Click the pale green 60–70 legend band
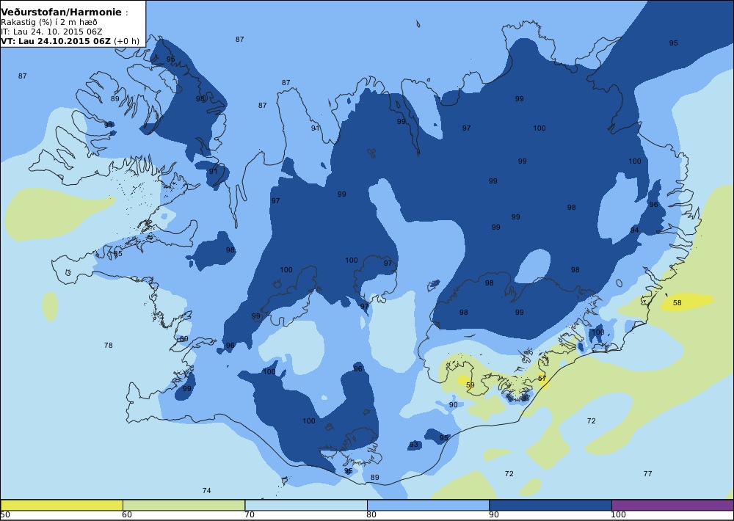The image size is (734, 521). 183,505
